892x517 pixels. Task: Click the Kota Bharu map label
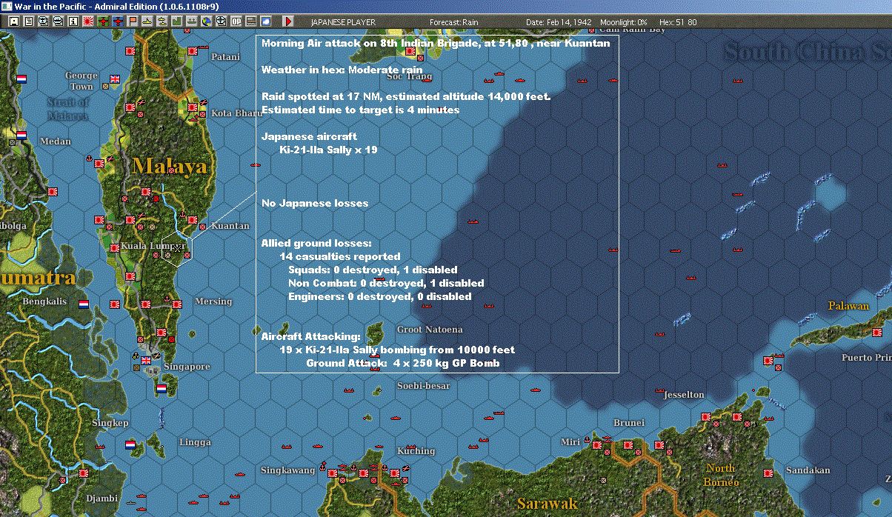click(236, 113)
